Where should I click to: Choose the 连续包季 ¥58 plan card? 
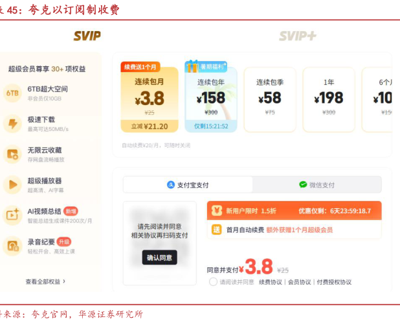coord(269,99)
